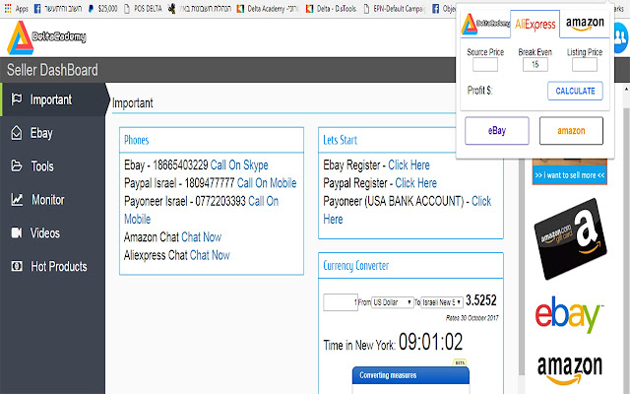630x394 pixels.
Task: Click the Tools folder icon
Action: pyautogui.click(x=17, y=165)
